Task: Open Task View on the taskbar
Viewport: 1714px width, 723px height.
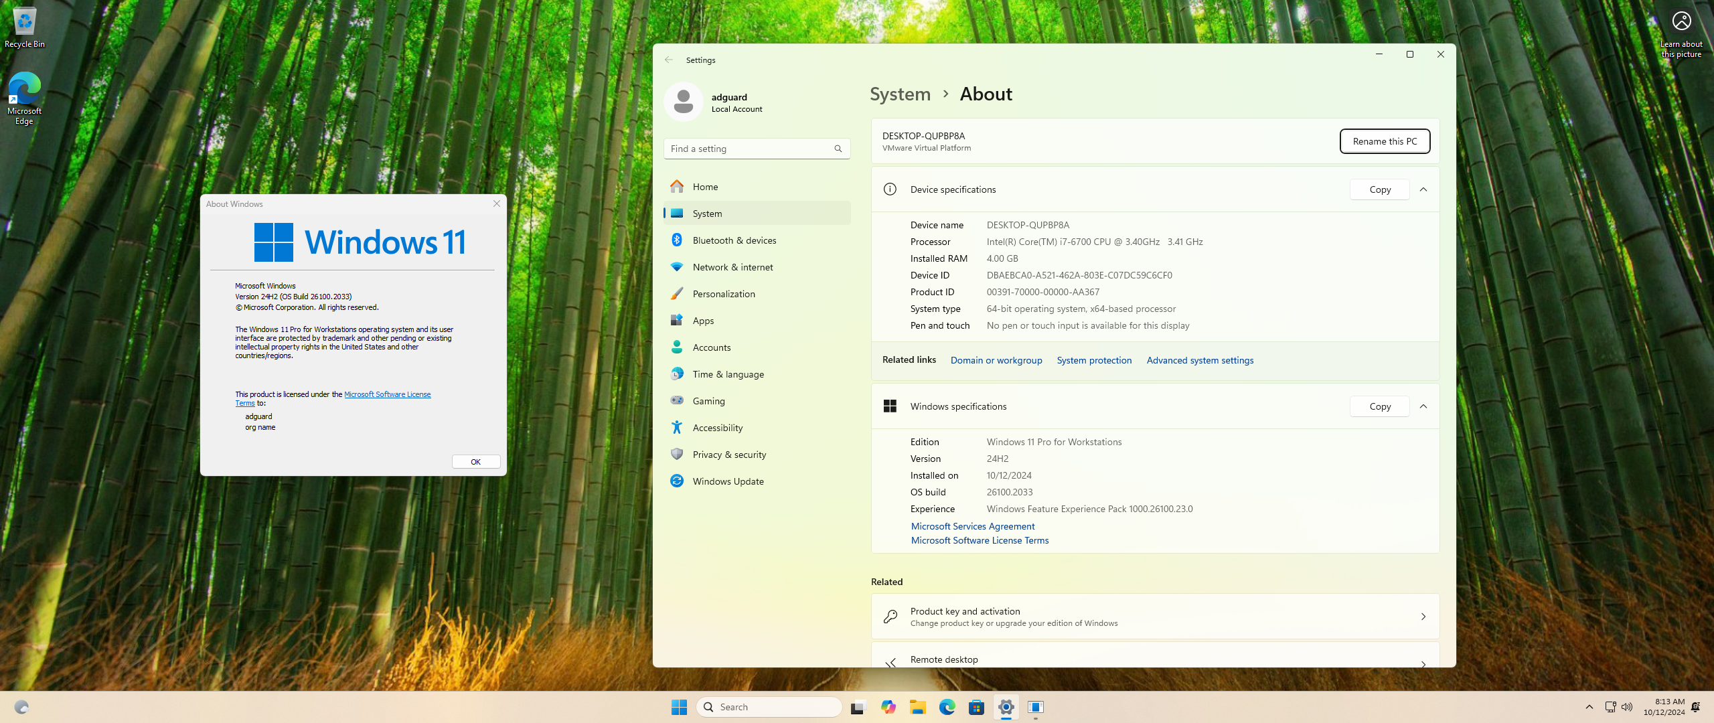Action: click(858, 707)
